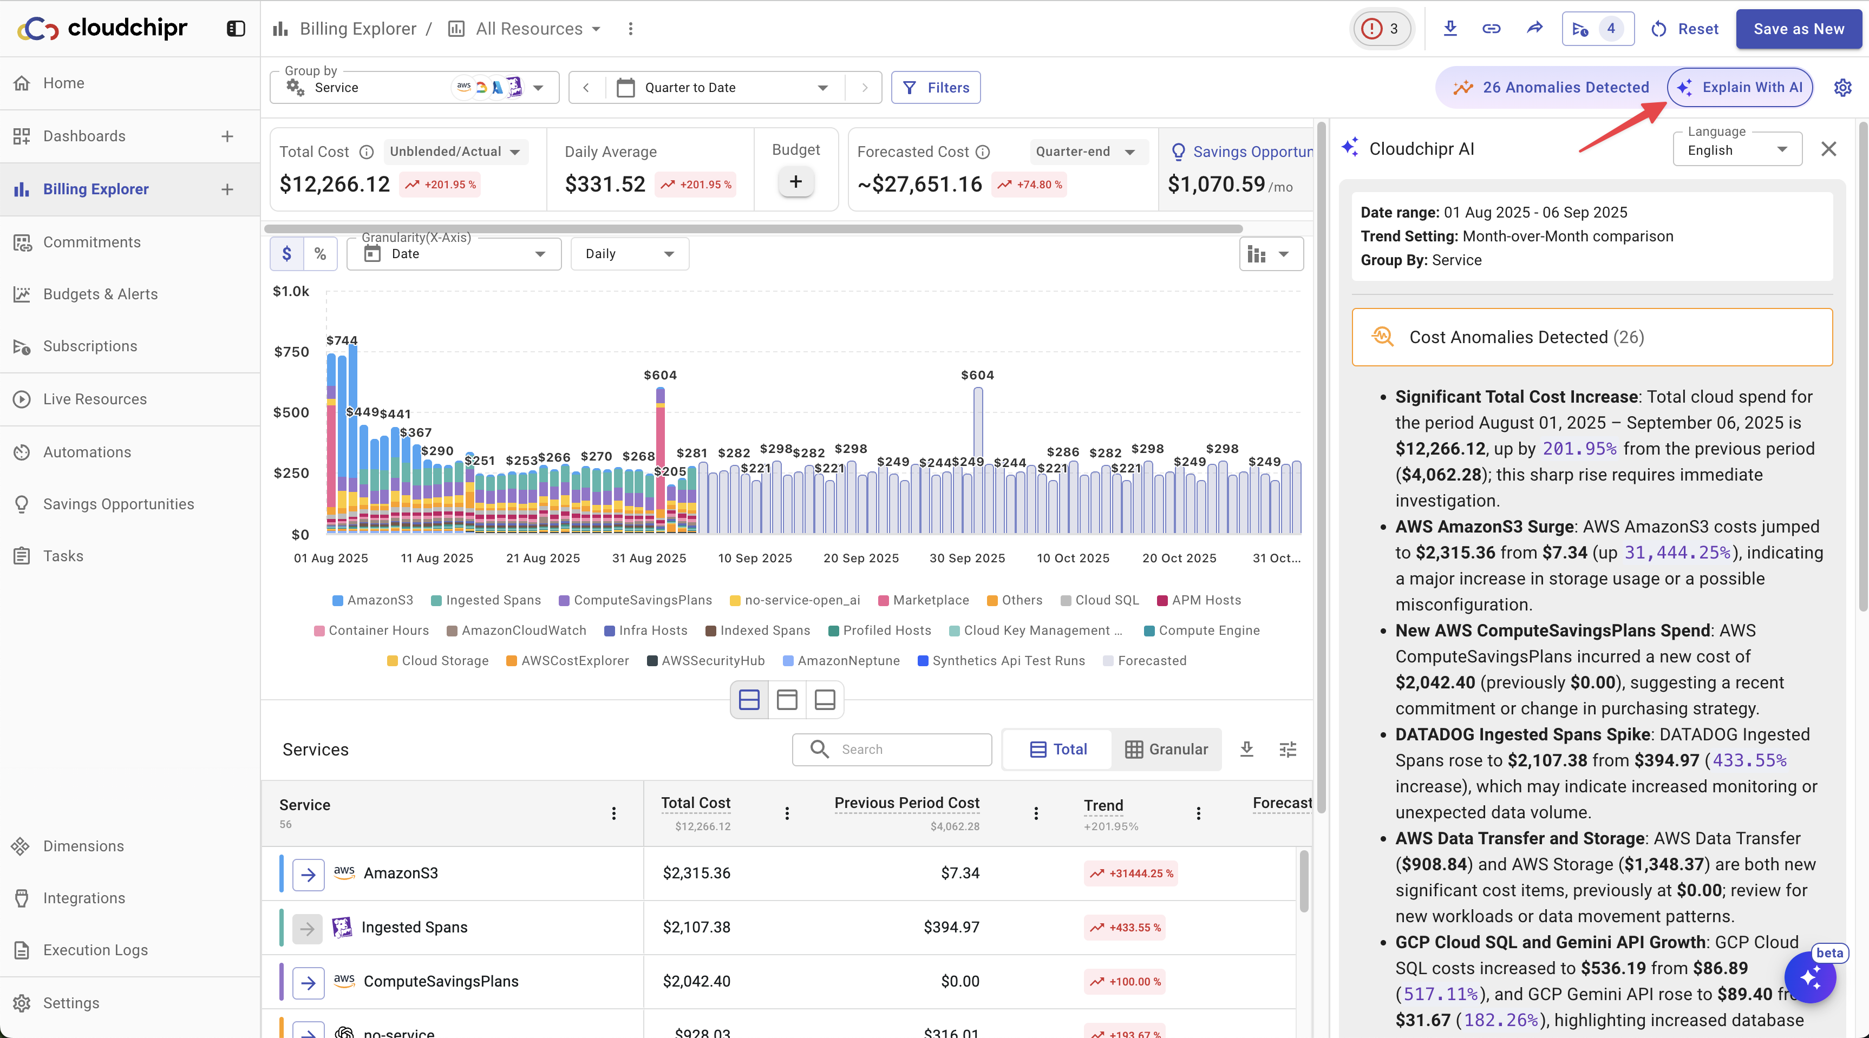Screen dimensions: 1869x1038
Task: Open the three-dot menu next to All Resources
Action: click(631, 28)
